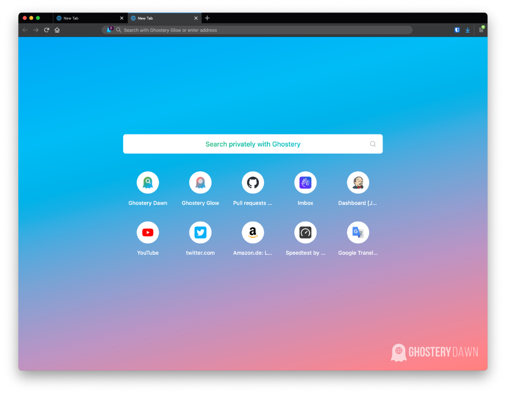
Task: Open the Ghostery Glow shortcut tile
Action: (201, 183)
